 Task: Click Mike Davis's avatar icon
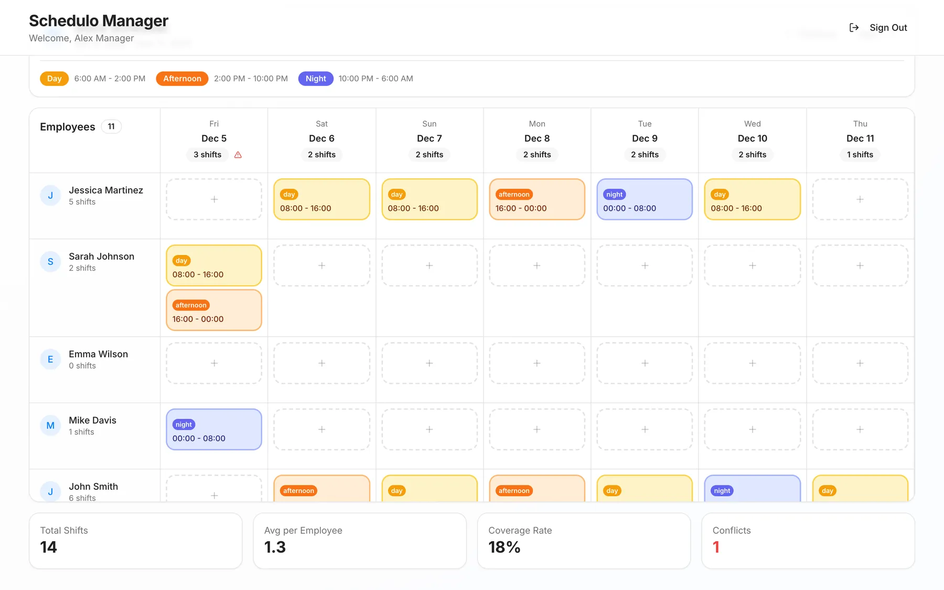point(50,425)
